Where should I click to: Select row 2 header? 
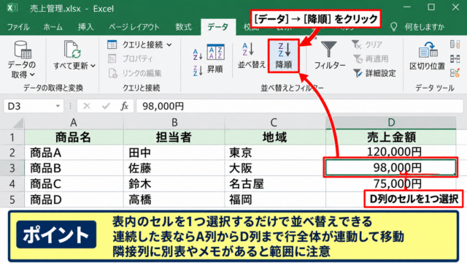[x=12, y=153]
